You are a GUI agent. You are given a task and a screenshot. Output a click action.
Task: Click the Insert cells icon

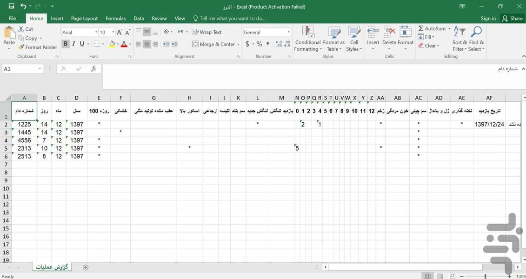click(x=373, y=32)
